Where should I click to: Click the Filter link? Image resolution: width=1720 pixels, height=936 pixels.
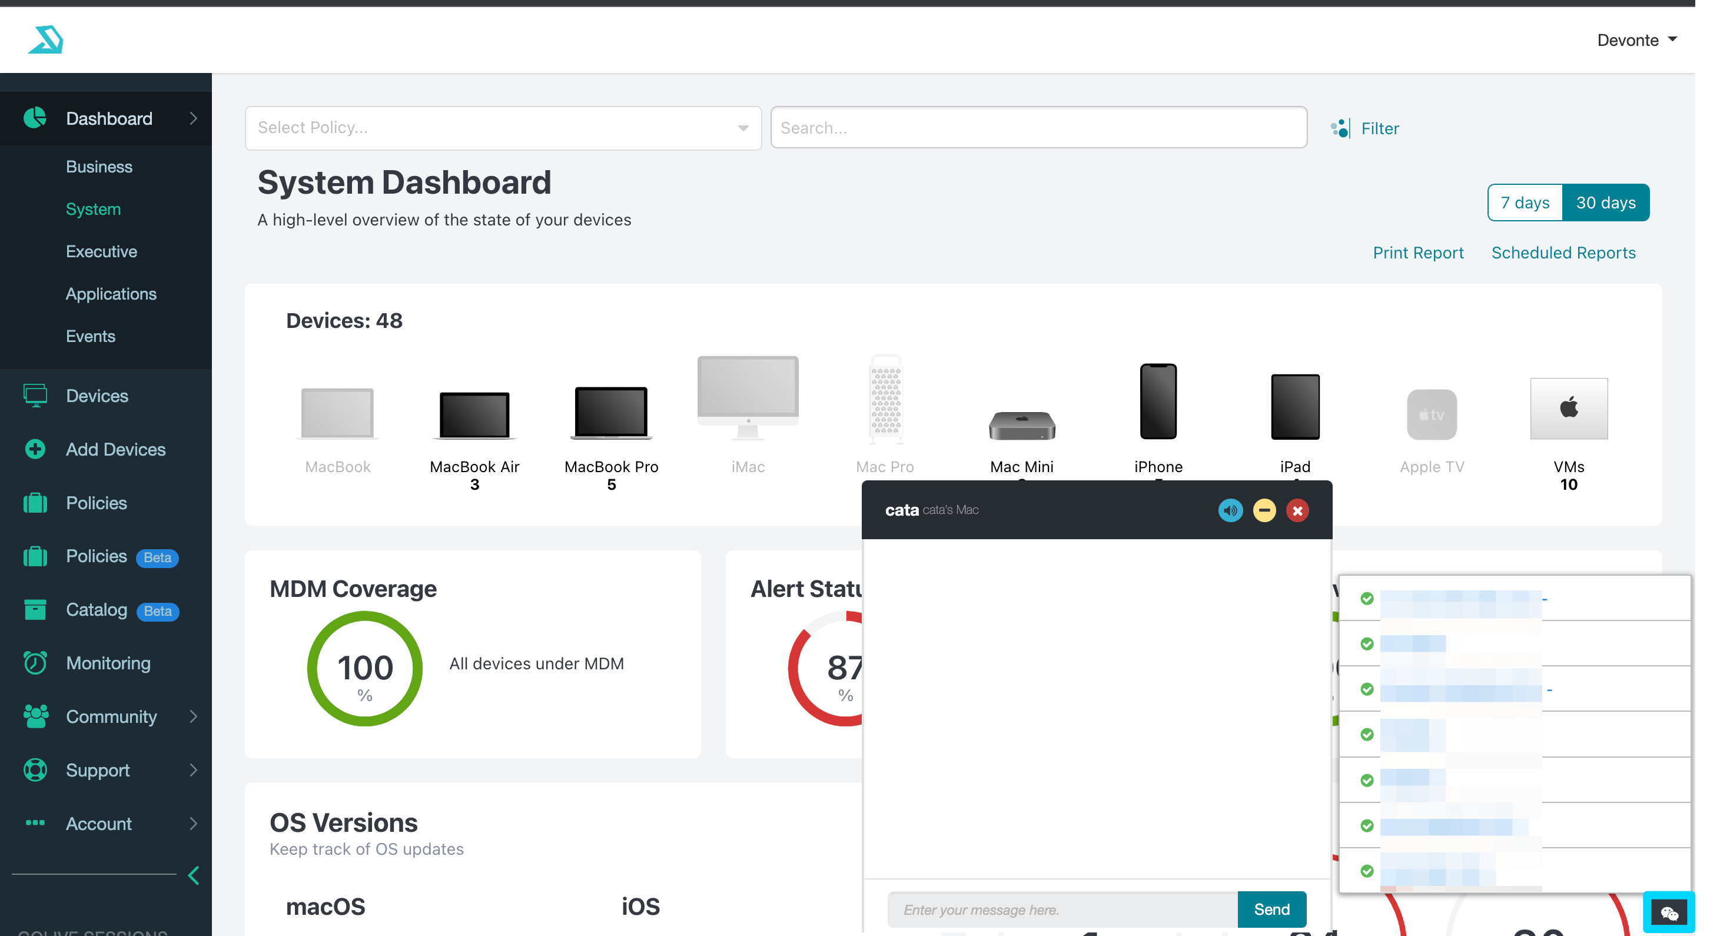coord(1379,128)
